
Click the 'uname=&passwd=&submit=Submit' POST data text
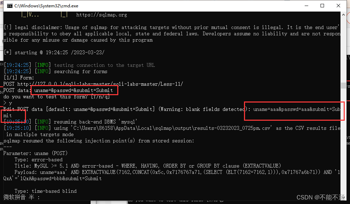pos(74,90)
